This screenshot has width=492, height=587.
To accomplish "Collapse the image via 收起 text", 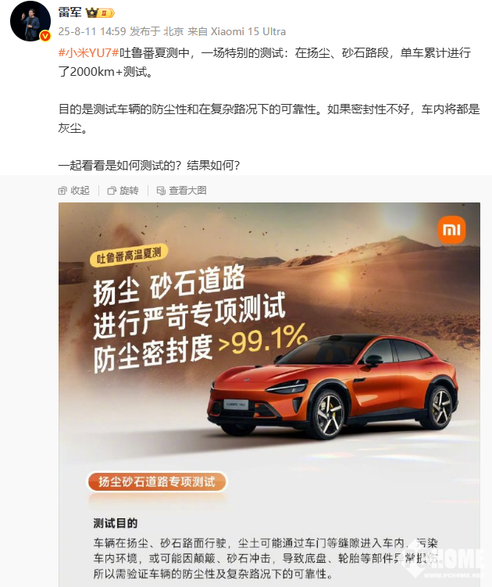I will [x=80, y=191].
